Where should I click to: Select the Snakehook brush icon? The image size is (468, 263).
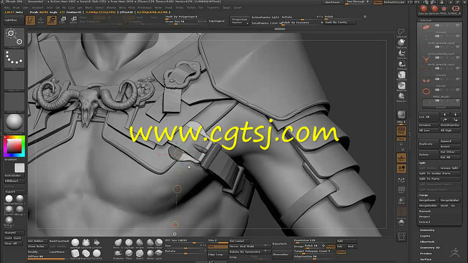tap(118, 254)
